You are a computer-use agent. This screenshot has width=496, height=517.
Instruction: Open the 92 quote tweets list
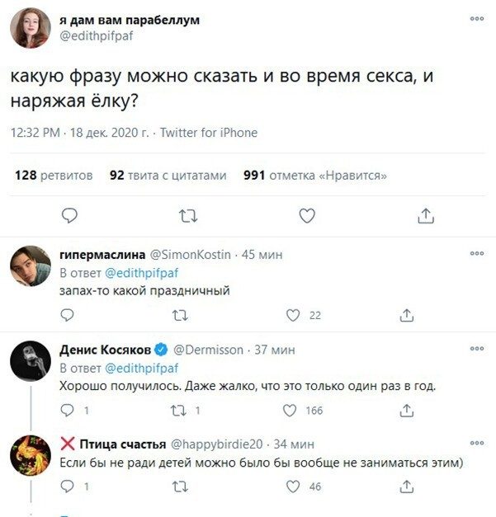click(168, 175)
